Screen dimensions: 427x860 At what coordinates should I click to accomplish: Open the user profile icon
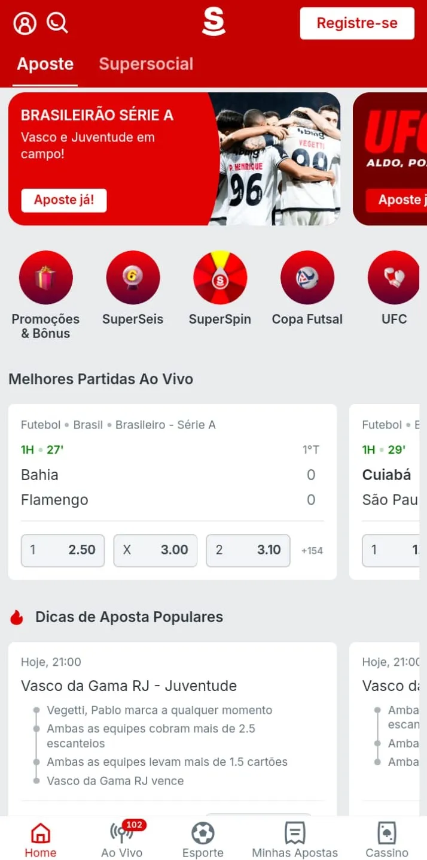23,23
